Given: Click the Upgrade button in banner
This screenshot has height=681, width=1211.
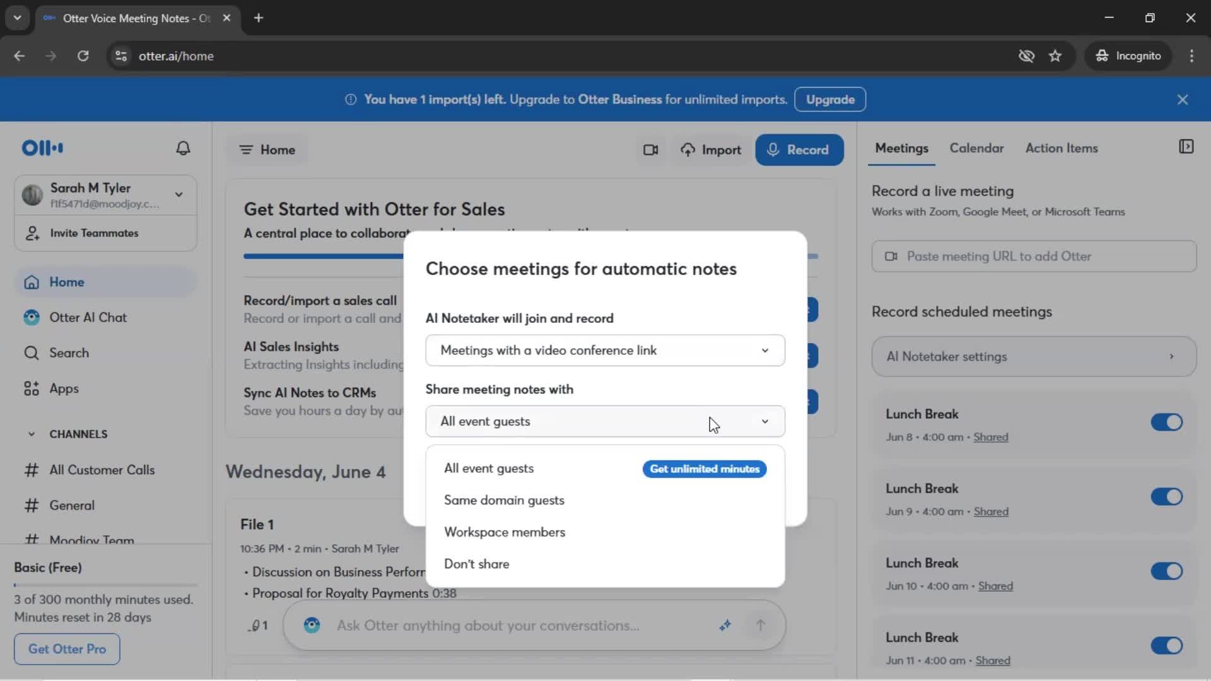Looking at the screenshot, I should point(830,100).
